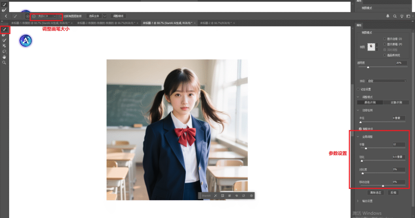Select the Hand tool

pos(4,57)
